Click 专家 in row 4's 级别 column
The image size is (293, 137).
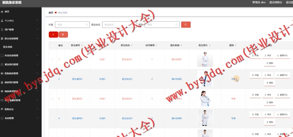coord(233,118)
